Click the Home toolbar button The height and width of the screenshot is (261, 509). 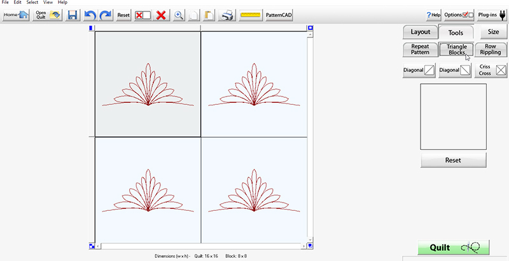pyautogui.click(x=16, y=15)
